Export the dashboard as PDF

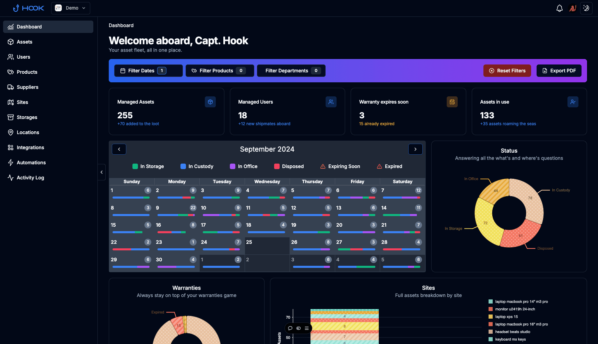click(559, 71)
